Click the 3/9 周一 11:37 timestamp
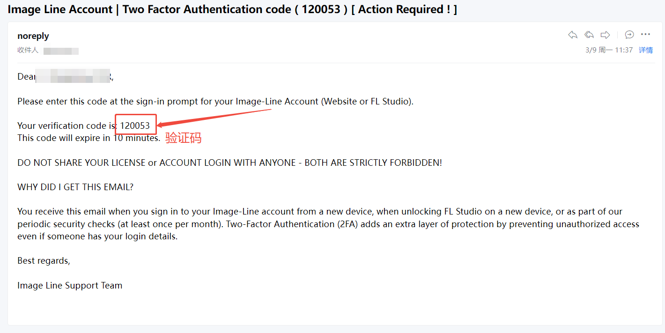Viewport: 665px width, 333px height. tap(609, 50)
